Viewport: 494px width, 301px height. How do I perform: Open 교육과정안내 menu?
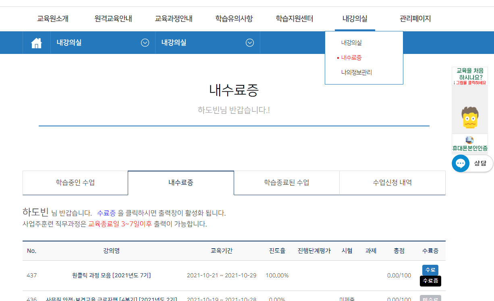[x=174, y=19]
